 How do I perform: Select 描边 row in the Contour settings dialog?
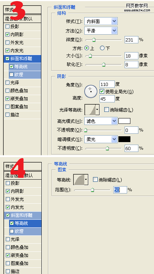[x=23, y=271]
